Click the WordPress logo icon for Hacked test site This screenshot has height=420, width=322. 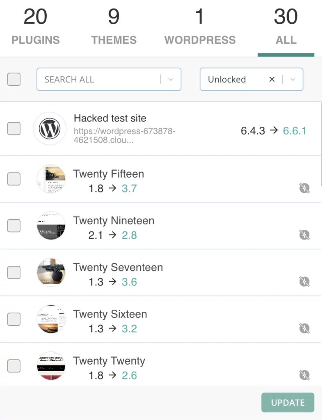click(50, 129)
